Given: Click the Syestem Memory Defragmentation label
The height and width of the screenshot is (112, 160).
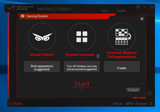Looking at the screenshot, I should tap(122, 55).
